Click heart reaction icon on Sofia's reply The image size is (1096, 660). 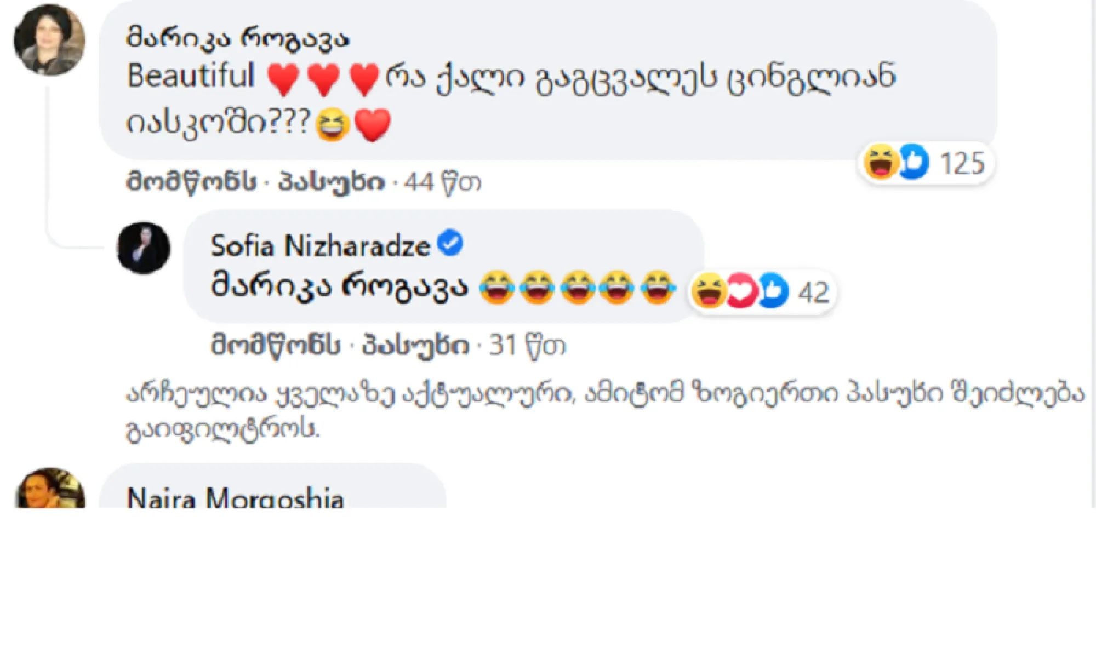pyautogui.click(x=741, y=291)
